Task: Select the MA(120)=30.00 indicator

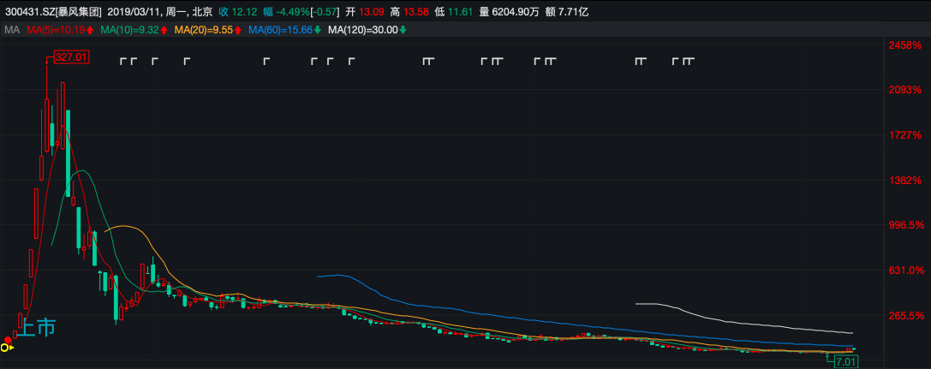Action: (x=363, y=30)
